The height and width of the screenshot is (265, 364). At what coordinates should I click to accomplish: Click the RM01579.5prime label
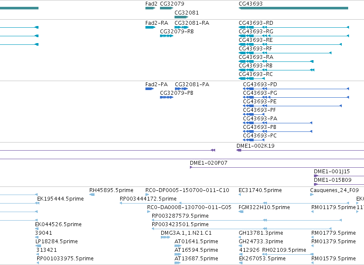pos(333,259)
